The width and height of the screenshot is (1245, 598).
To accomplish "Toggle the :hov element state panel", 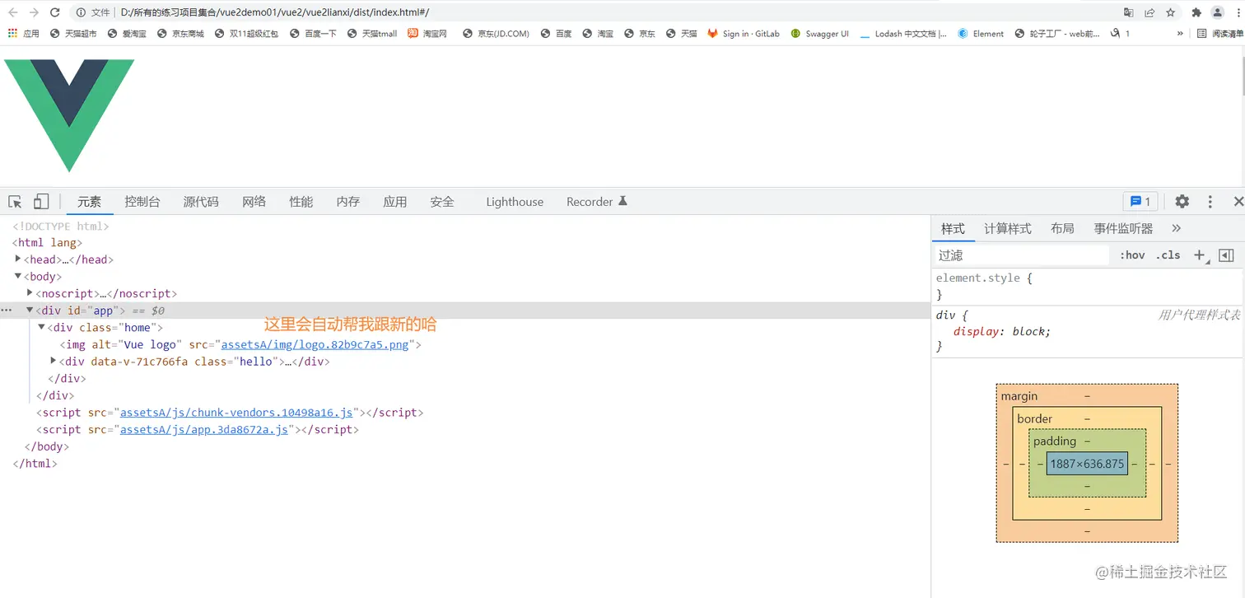I will pyautogui.click(x=1132, y=255).
